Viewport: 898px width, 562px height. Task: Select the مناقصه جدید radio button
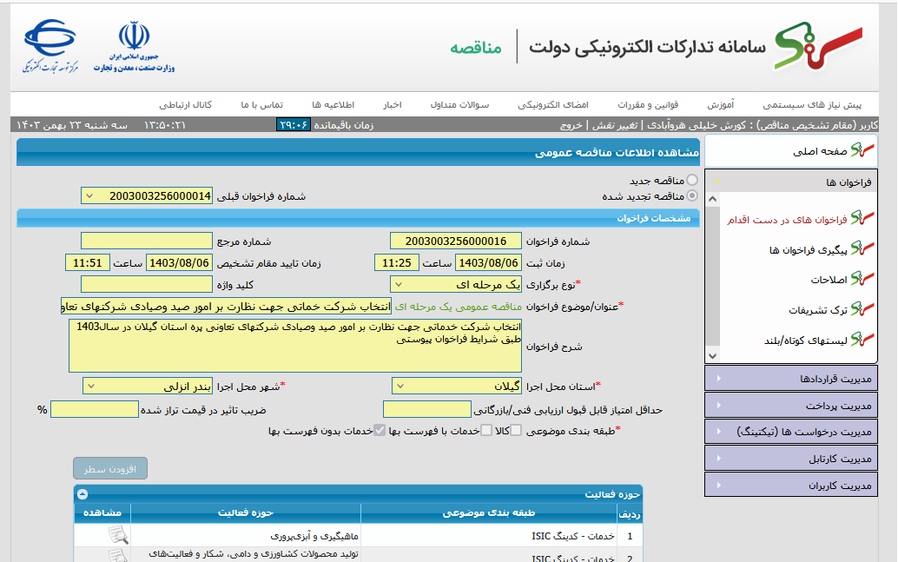pos(692,180)
